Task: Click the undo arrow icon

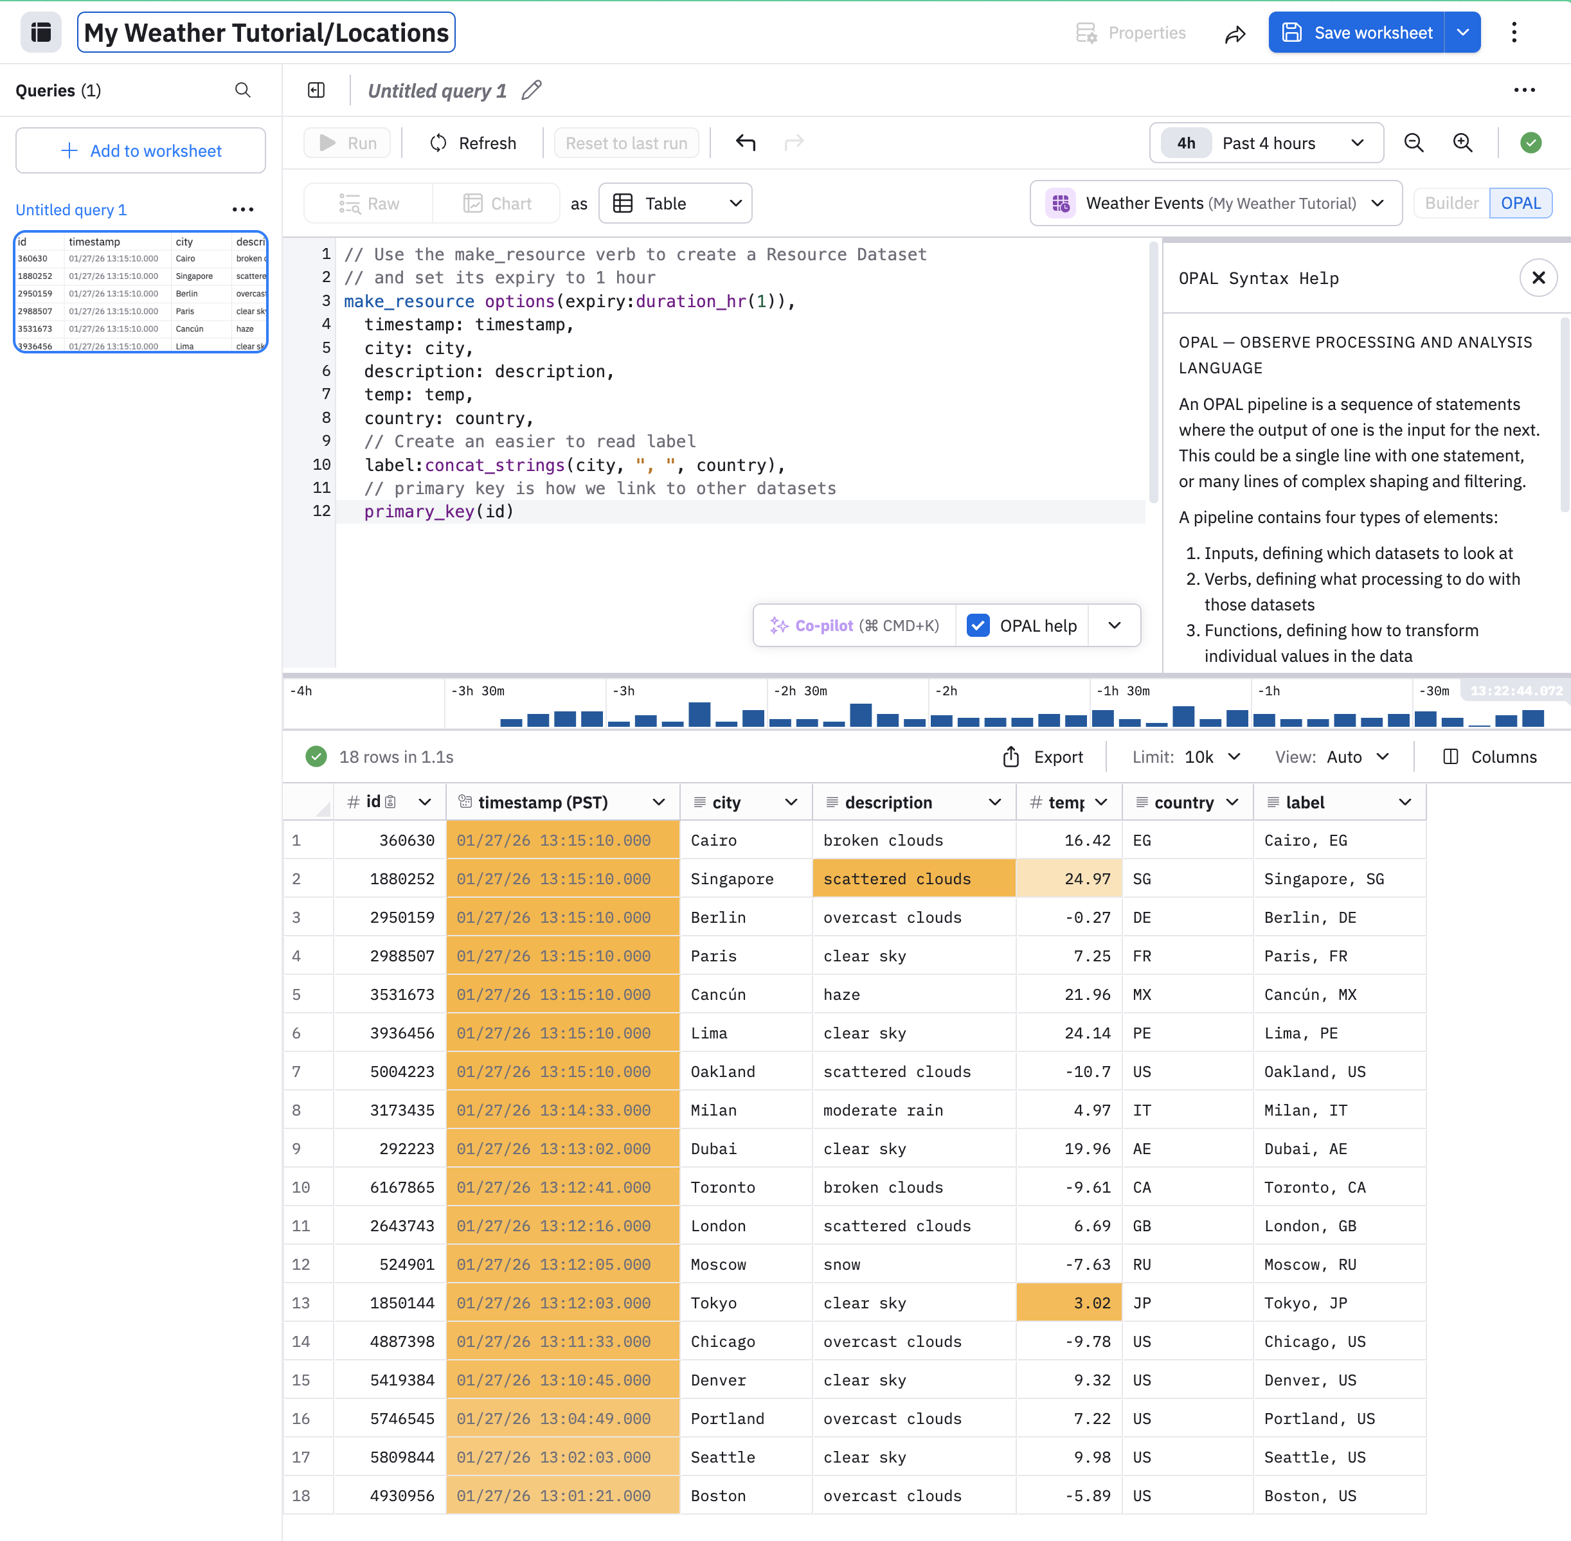Action: [746, 143]
